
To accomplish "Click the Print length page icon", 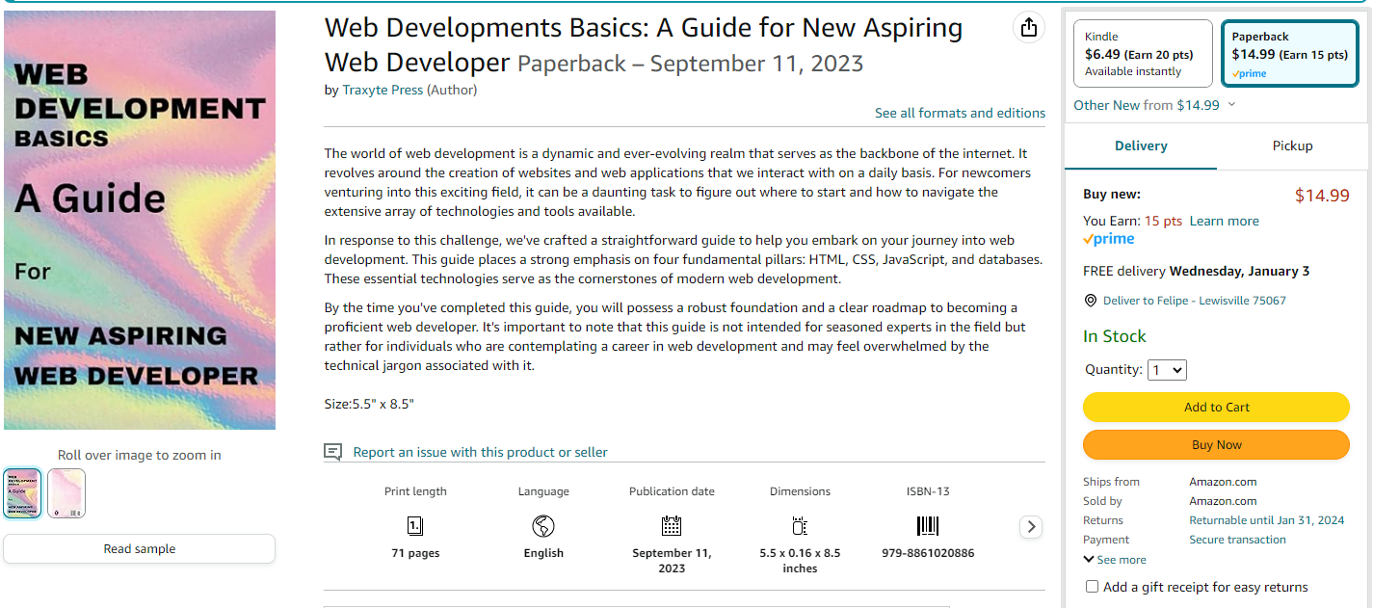I will click(415, 525).
